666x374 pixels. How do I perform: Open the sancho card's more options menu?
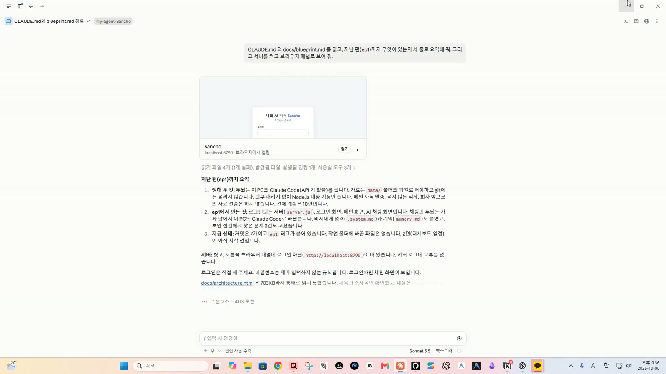[357, 149]
